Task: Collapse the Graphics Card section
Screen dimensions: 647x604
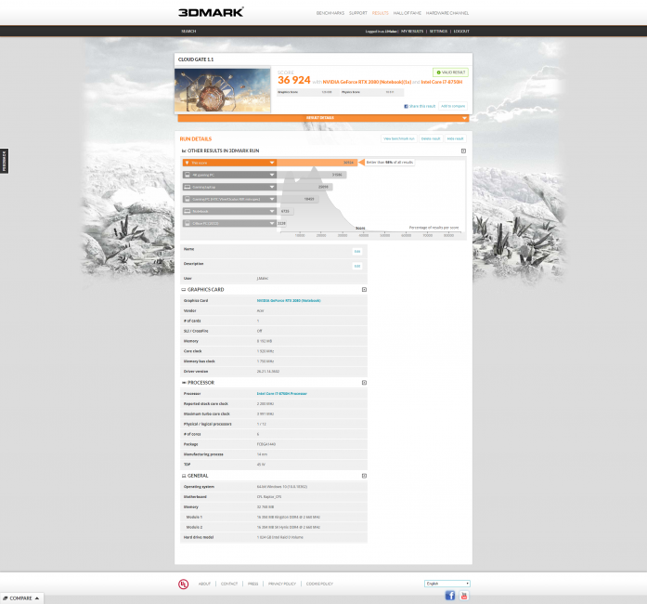Action: tap(364, 290)
